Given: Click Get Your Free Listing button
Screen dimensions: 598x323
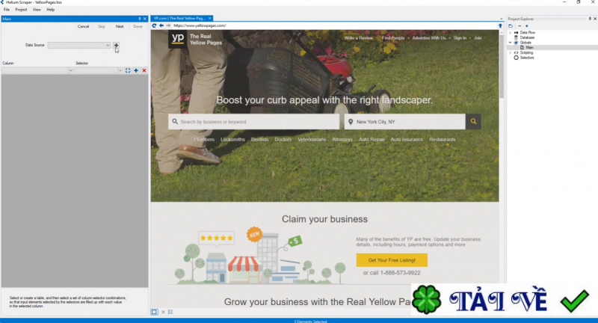Looking at the screenshot, I should [392, 260].
